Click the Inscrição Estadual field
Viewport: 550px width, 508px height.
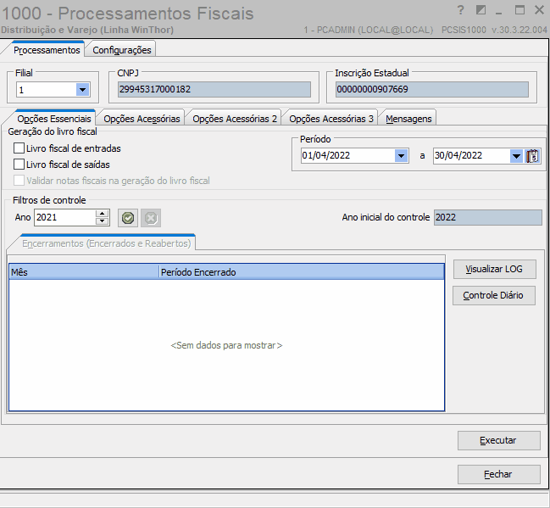tap(432, 89)
